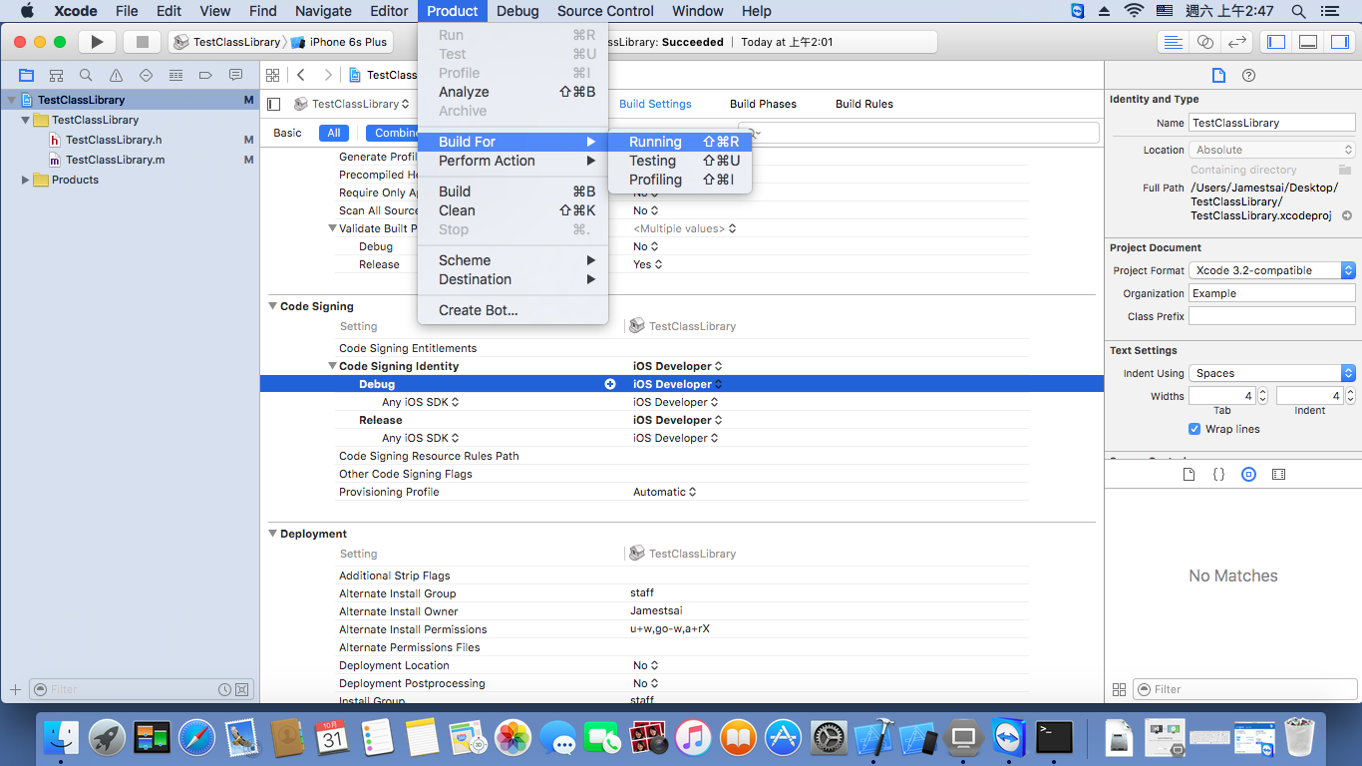Click the Add (+) button in navigator bottom
The width and height of the screenshot is (1362, 766).
[15, 689]
